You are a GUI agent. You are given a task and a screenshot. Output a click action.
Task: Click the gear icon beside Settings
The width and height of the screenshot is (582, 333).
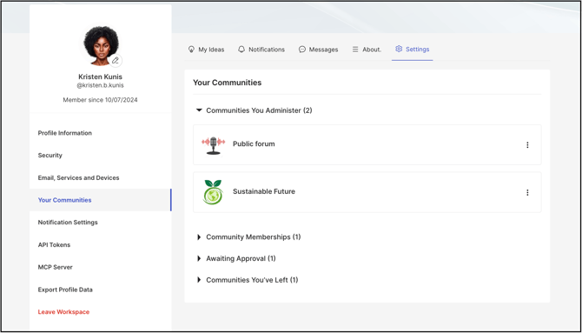399,49
